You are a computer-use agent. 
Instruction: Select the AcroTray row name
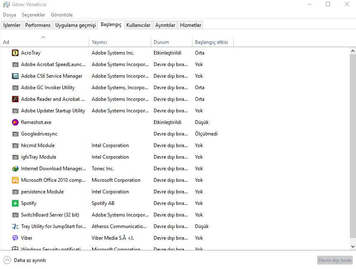click(31, 53)
